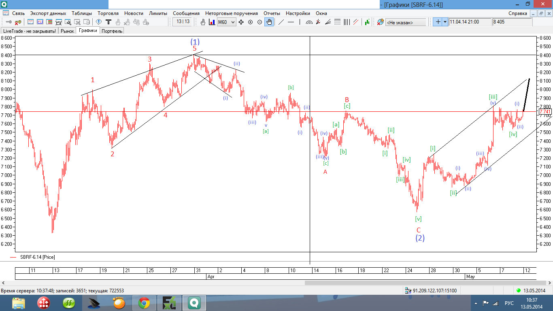Click the QUIK logo in the title bar

point(4,4)
